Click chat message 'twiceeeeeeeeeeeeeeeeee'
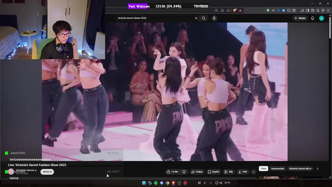This screenshot has width=332, height=187. click(x=30, y=159)
